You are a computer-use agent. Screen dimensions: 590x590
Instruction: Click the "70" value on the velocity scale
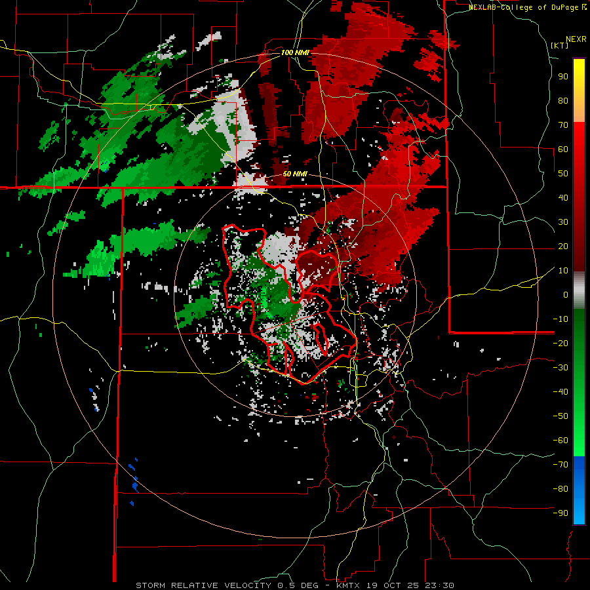click(x=563, y=125)
